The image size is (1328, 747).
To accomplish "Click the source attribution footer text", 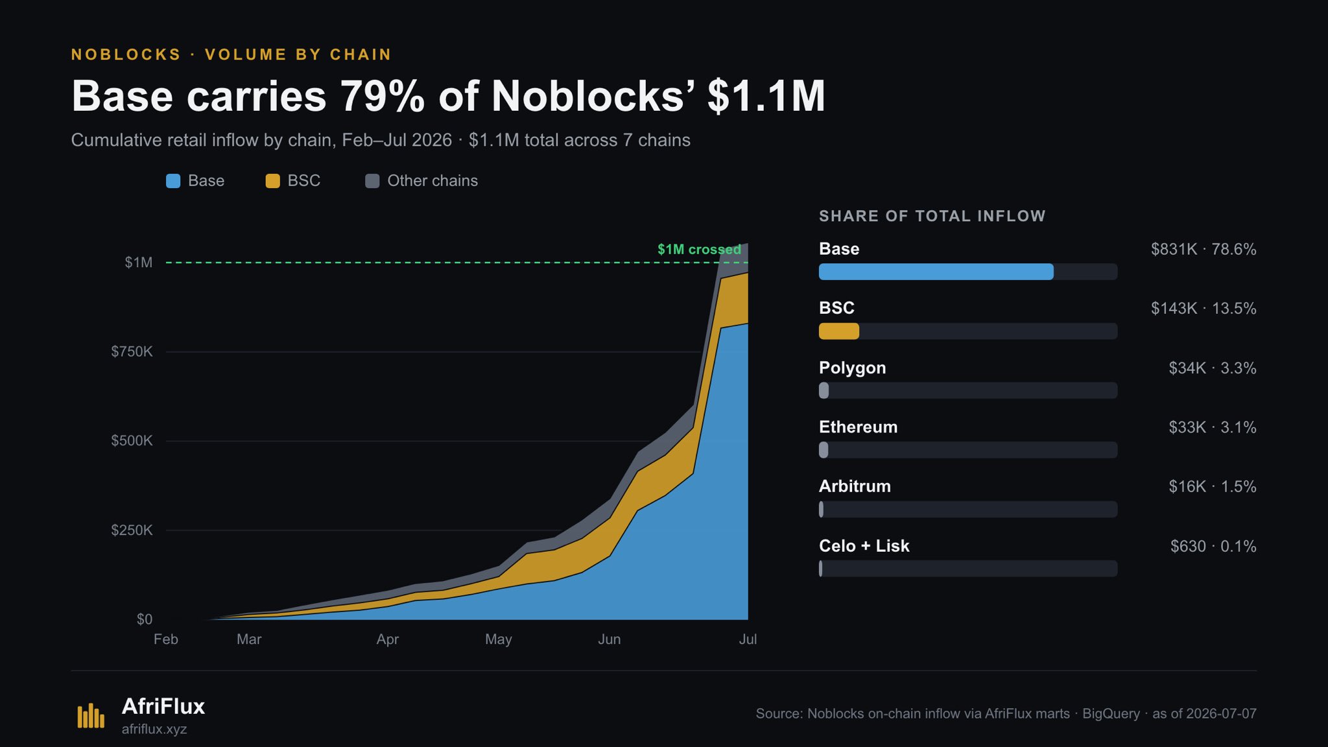I will pos(1006,713).
